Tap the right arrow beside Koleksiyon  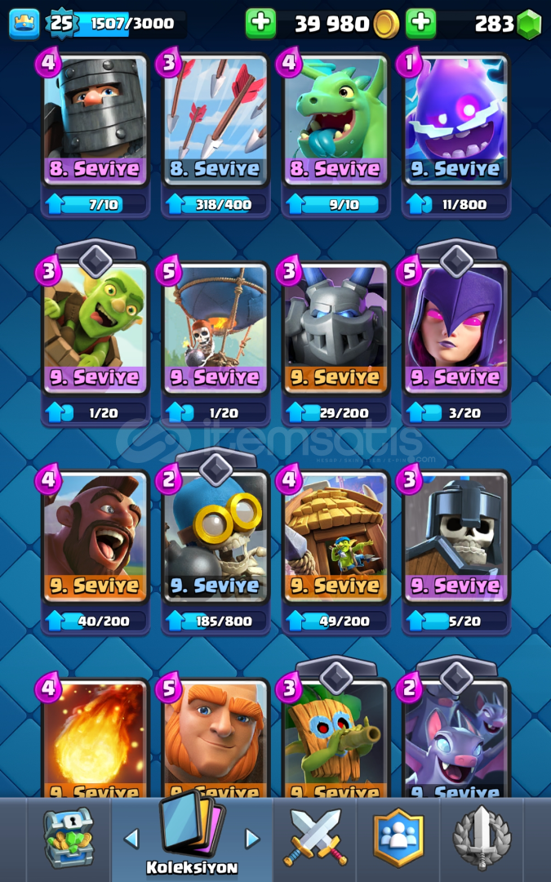(252, 839)
